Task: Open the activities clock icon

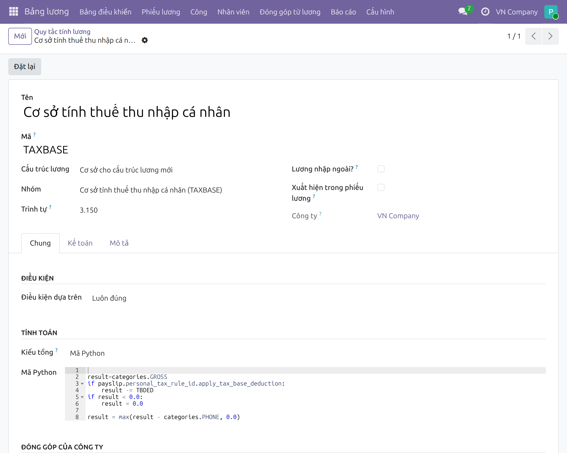Action: (x=485, y=12)
